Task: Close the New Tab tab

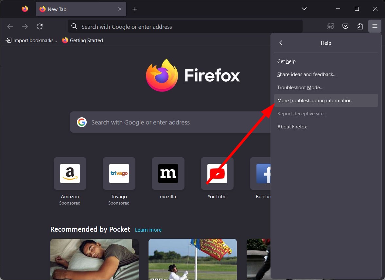Action: pyautogui.click(x=120, y=9)
